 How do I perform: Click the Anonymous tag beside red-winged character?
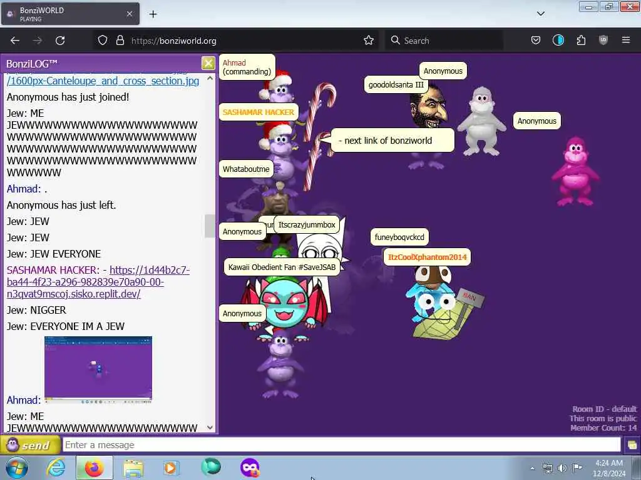pos(242,314)
